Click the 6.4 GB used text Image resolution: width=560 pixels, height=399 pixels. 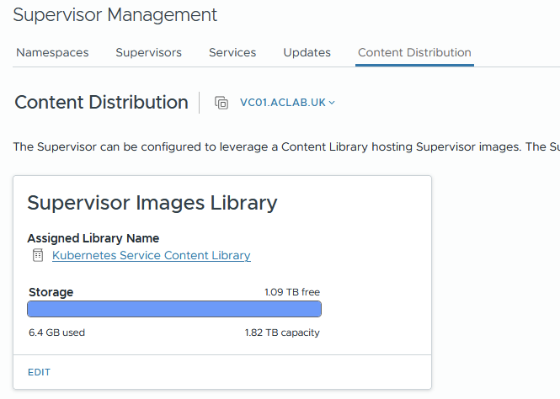tap(56, 332)
